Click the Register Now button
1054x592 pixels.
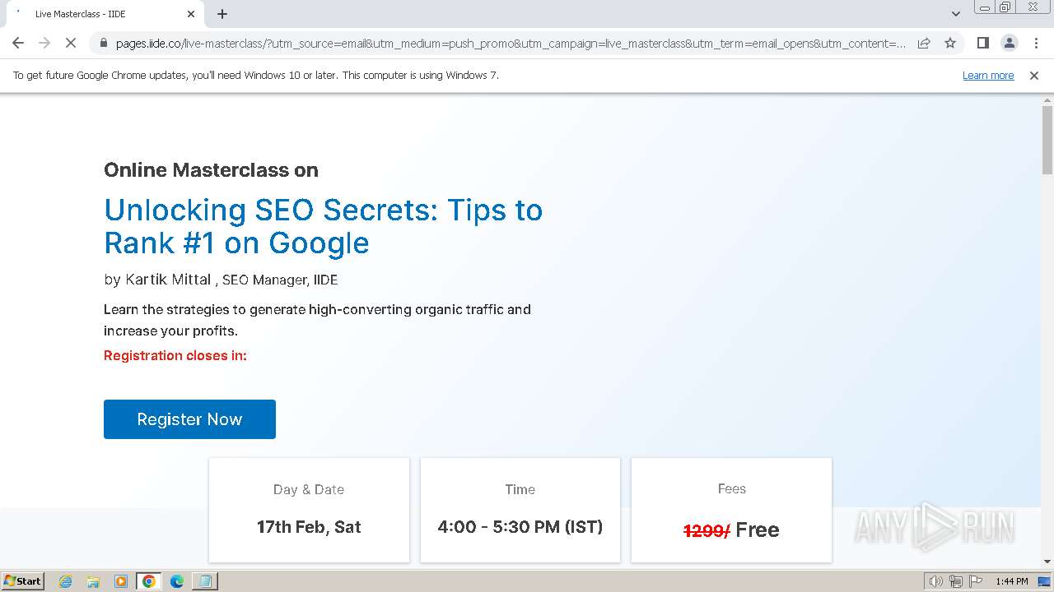(189, 419)
